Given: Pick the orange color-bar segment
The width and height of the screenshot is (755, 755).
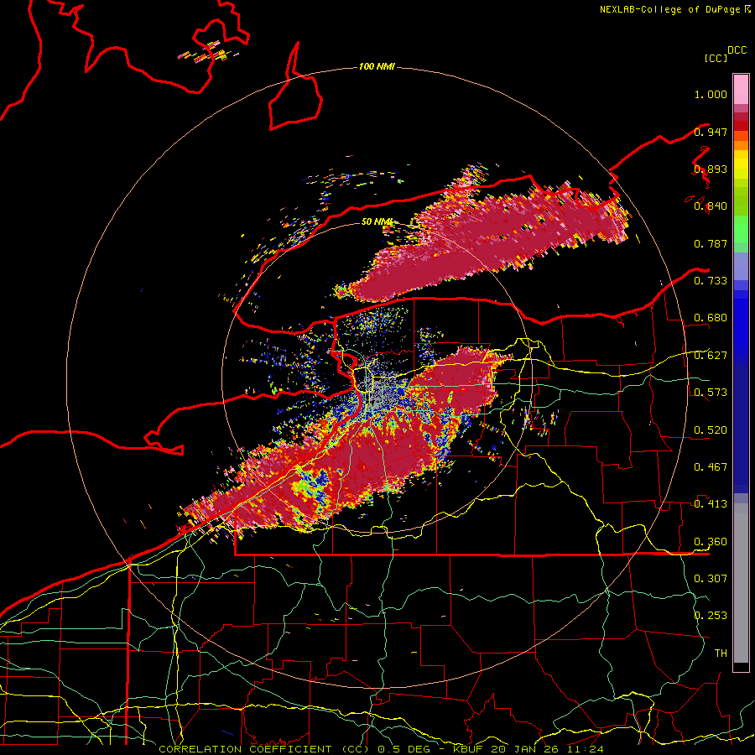Looking at the screenshot, I should [x=741, y=145].
